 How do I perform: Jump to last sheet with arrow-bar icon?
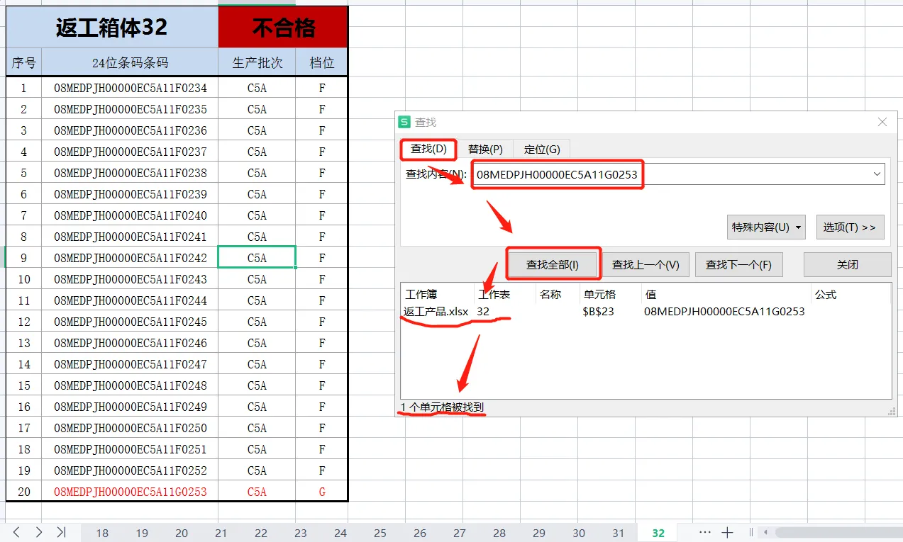coord(61,532)
